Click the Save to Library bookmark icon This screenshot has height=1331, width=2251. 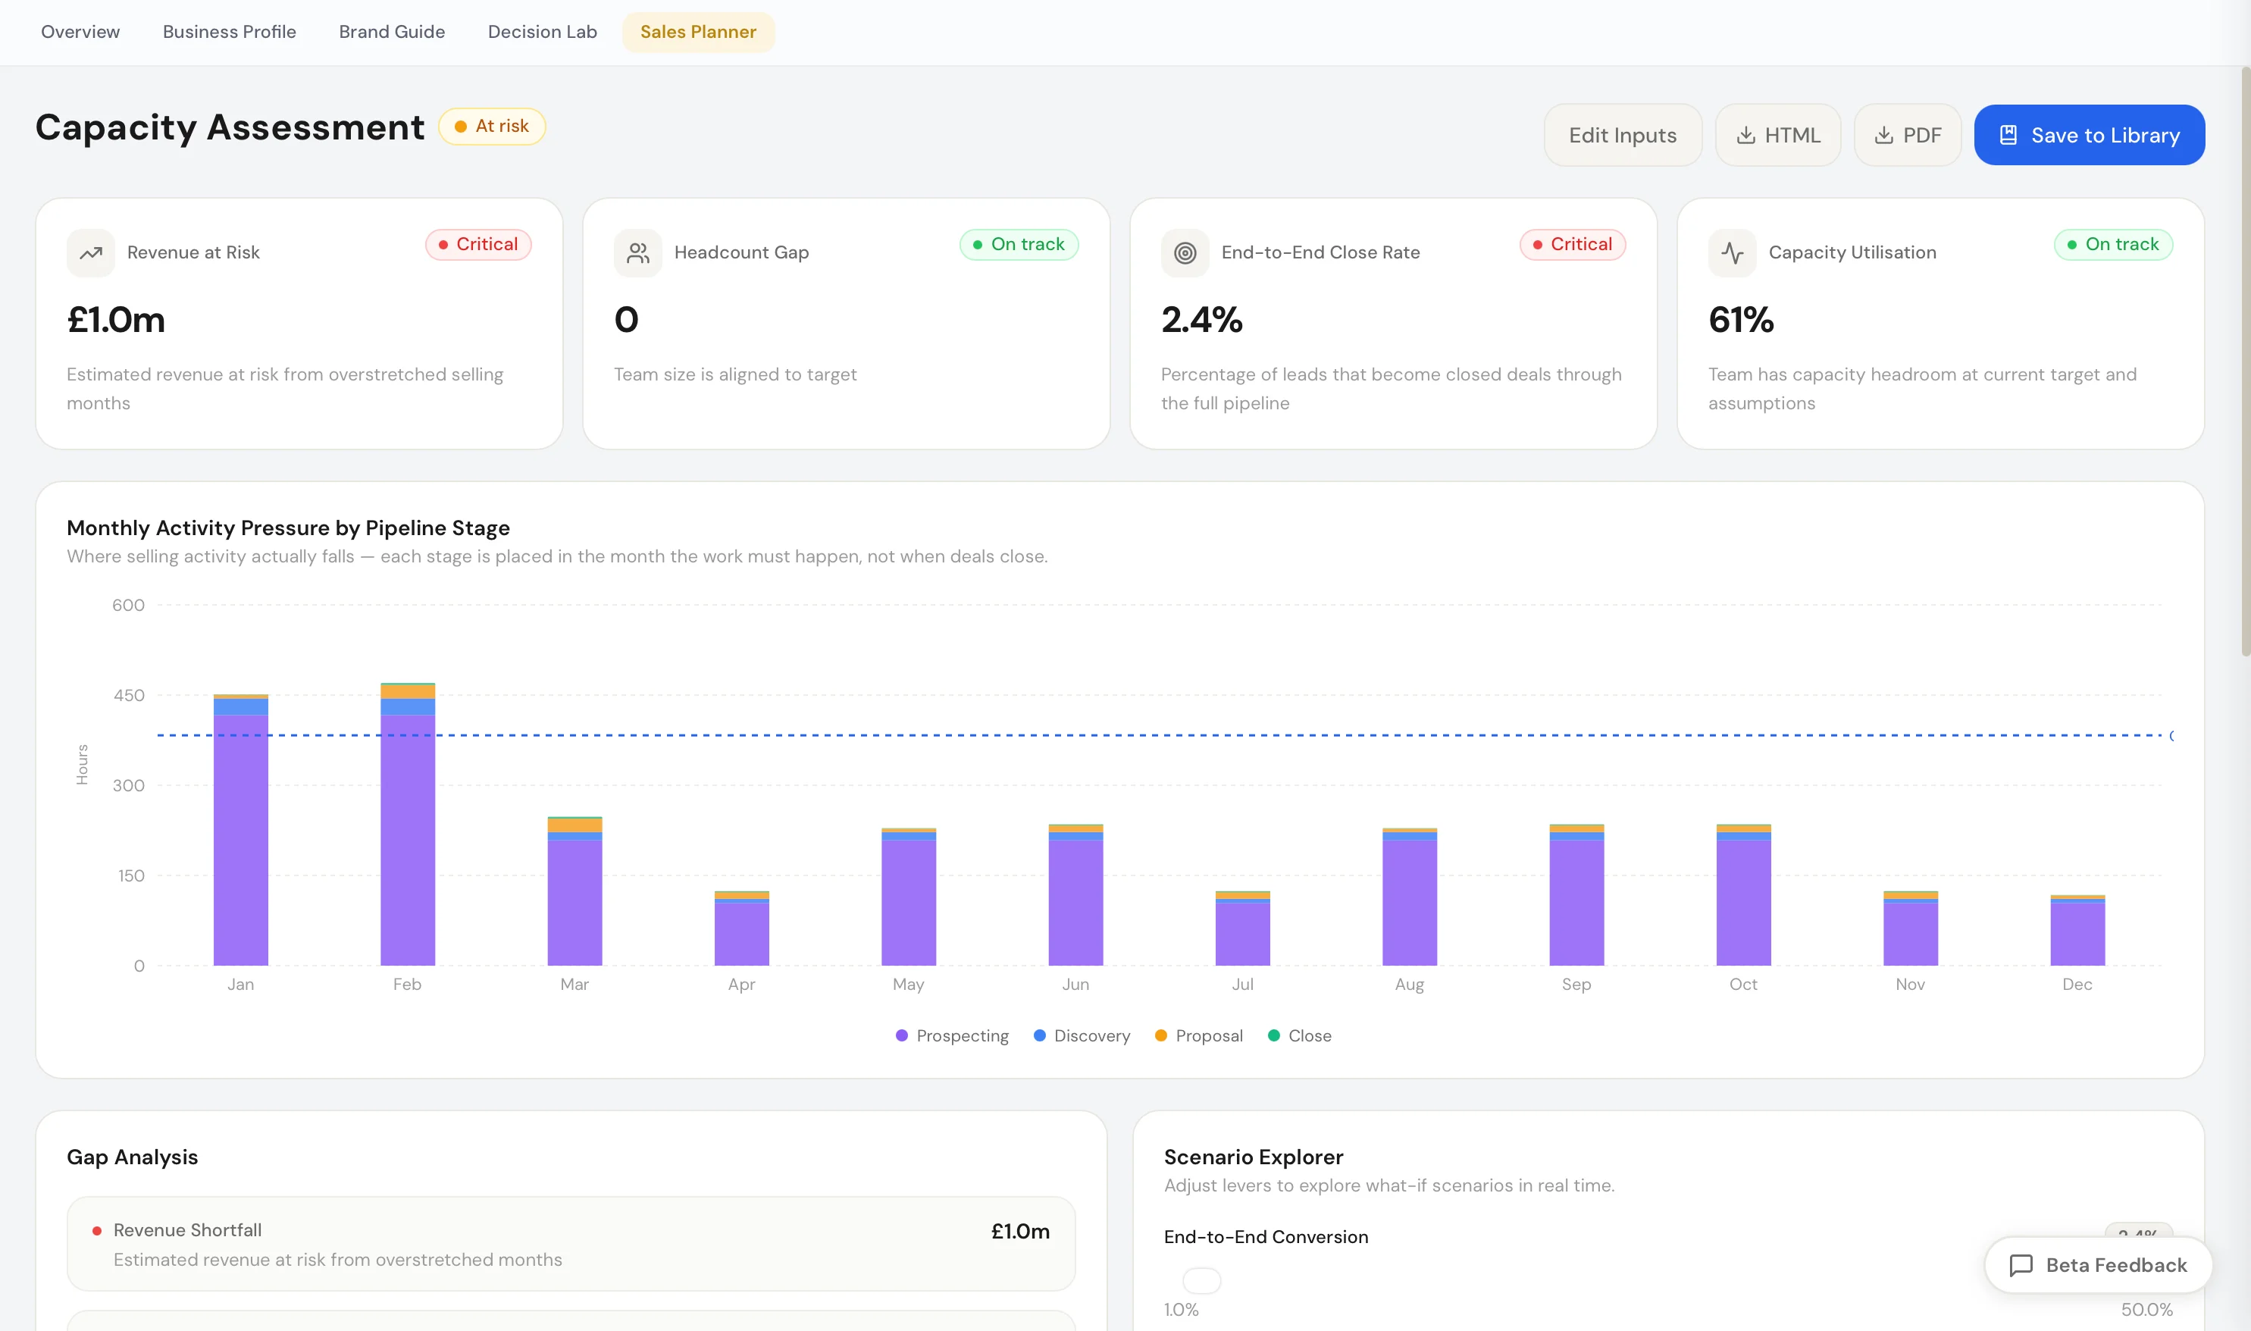pyautogui.click(x=2009, y=134)
